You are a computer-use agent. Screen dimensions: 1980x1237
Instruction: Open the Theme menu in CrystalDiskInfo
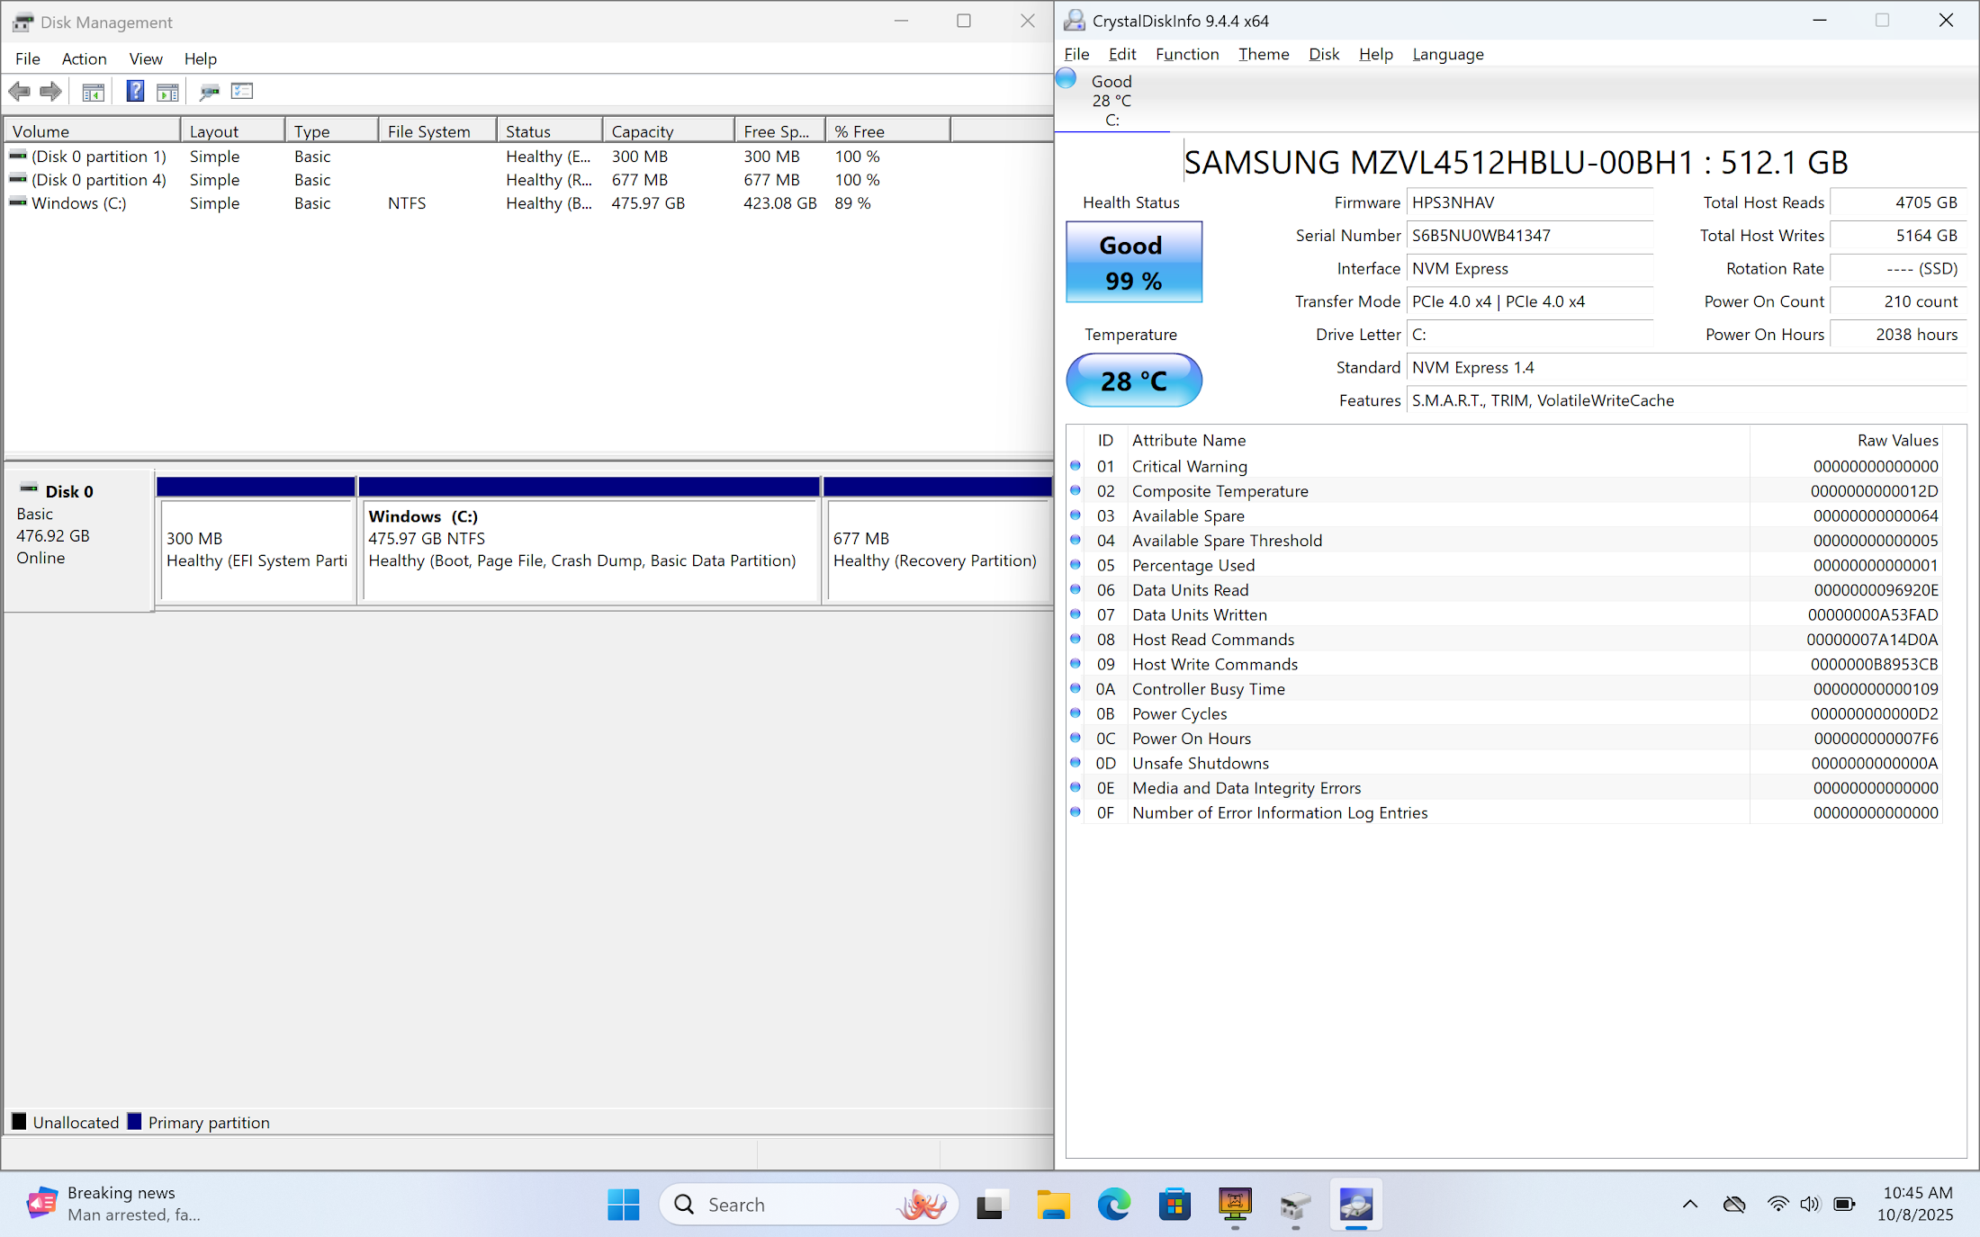coord(1263,54)
